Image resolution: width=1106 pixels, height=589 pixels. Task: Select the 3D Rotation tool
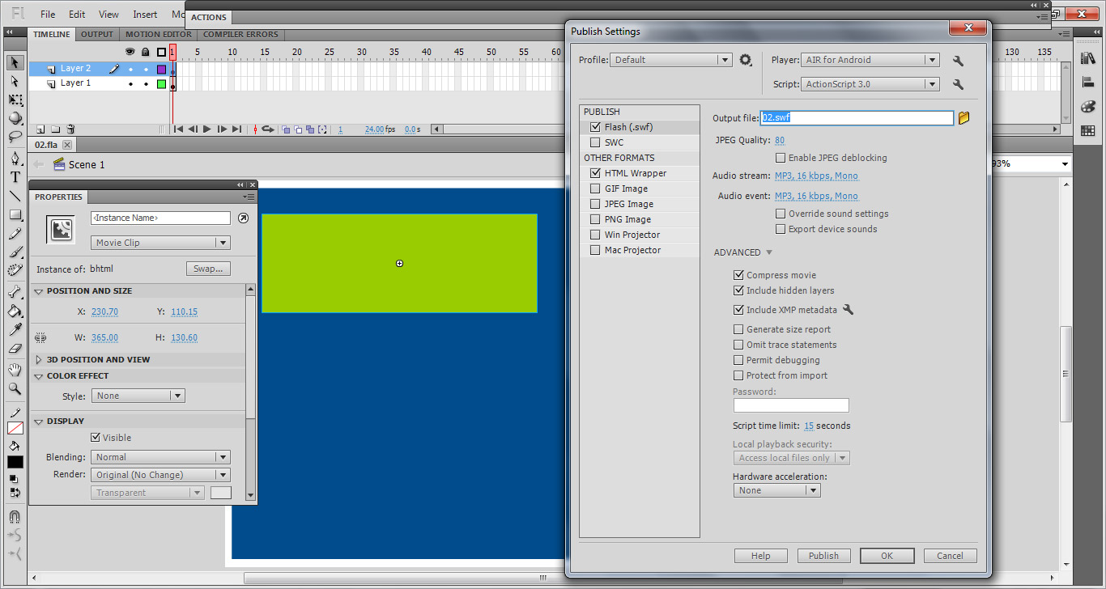tap(15, 118)
